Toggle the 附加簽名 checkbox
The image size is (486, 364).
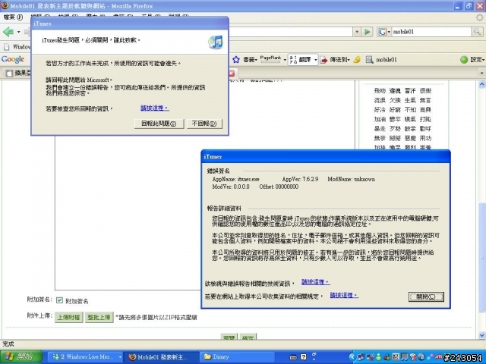[x=59, y=300]
